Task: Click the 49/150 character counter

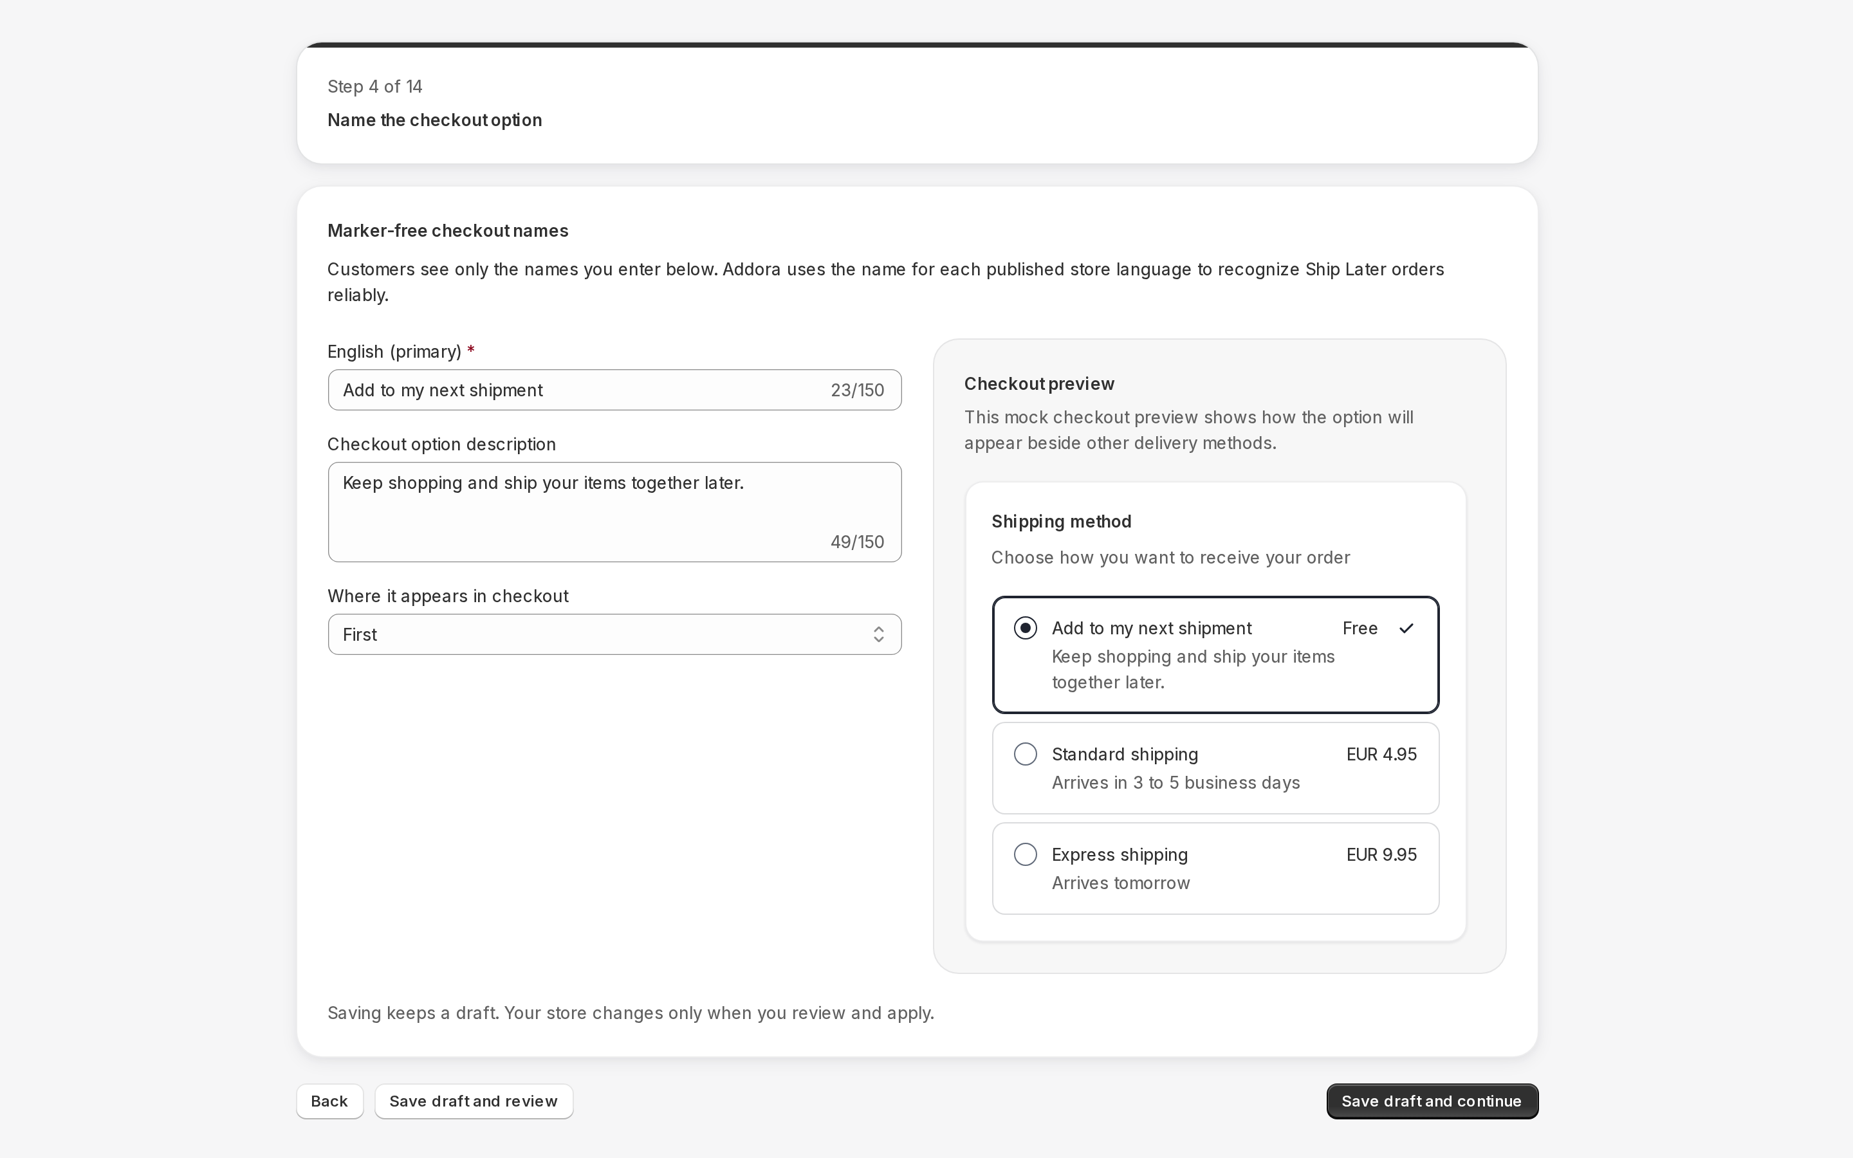Action: point(857,542)
